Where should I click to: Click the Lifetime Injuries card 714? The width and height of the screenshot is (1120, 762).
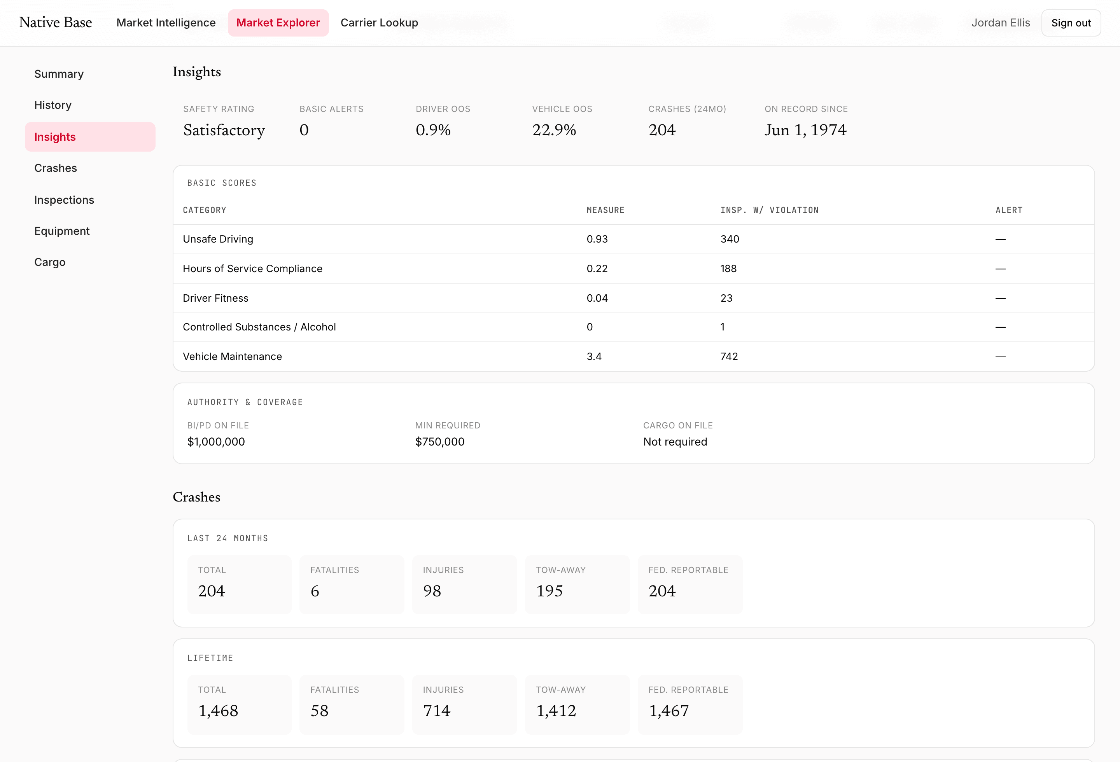(x=465, y=704)
